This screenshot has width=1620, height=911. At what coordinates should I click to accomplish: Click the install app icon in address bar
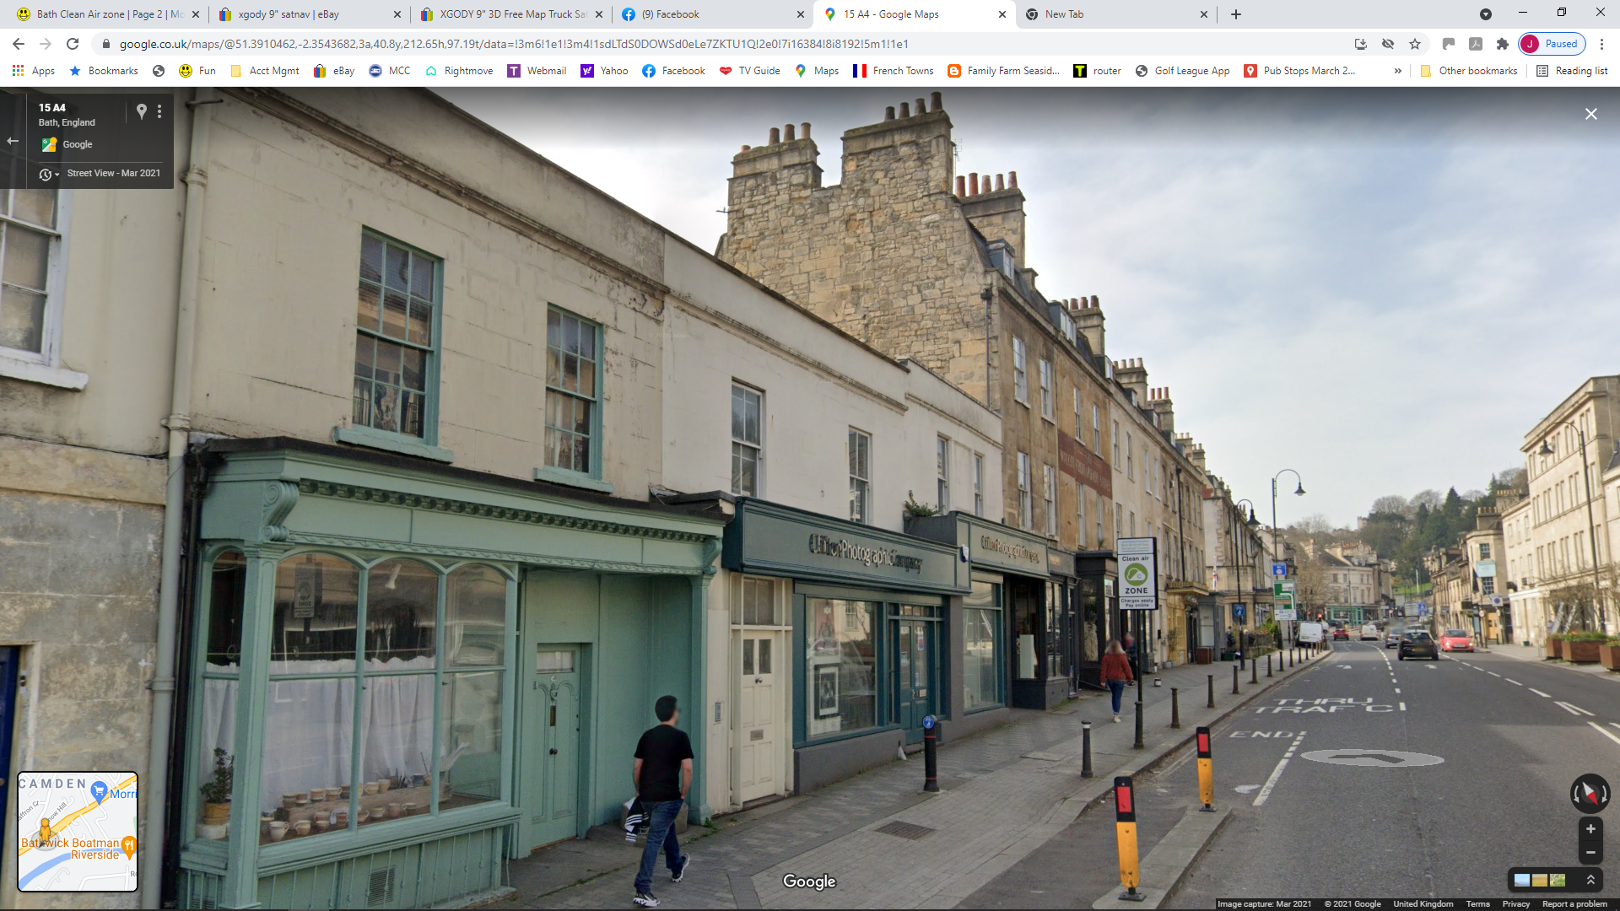tap(1361, 44)
